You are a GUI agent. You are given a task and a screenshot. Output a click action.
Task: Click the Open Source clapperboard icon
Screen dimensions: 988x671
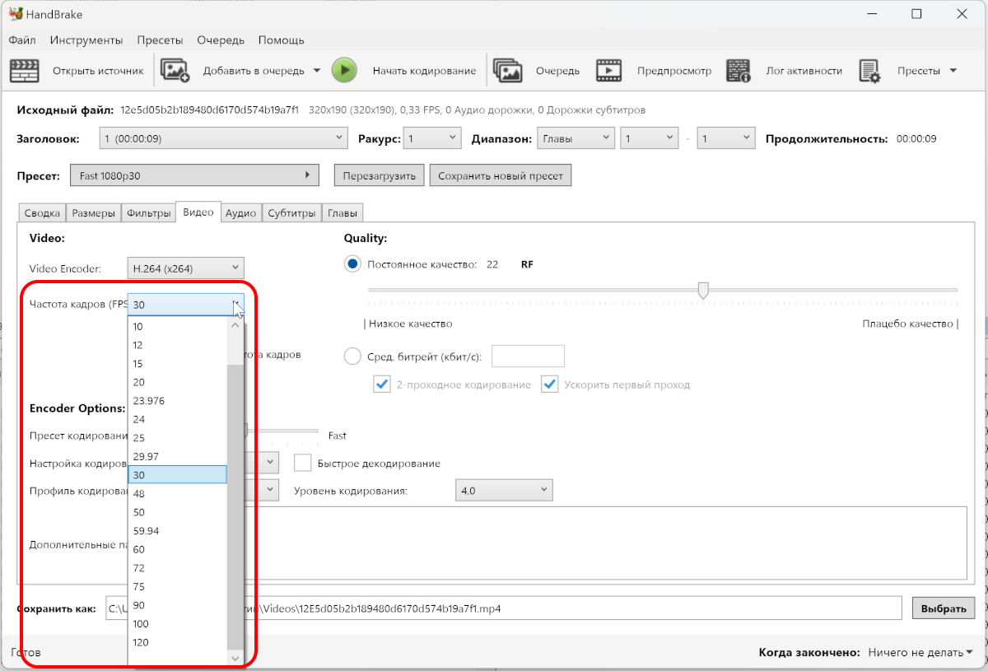click(25, 71)
